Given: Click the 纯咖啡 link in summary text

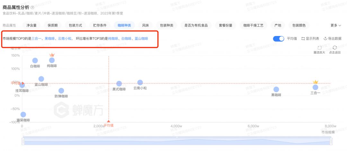Looking at the screenshot, I should click(x=113, y=39).
